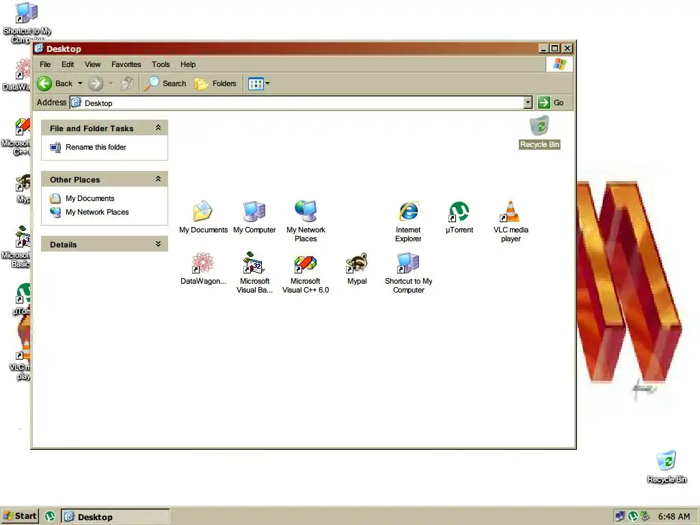Image resolution: width=700 pixels, height=525 pixels.
Task: Select Recycle Bin icon in Explorer window
Action: coord(539,132)
